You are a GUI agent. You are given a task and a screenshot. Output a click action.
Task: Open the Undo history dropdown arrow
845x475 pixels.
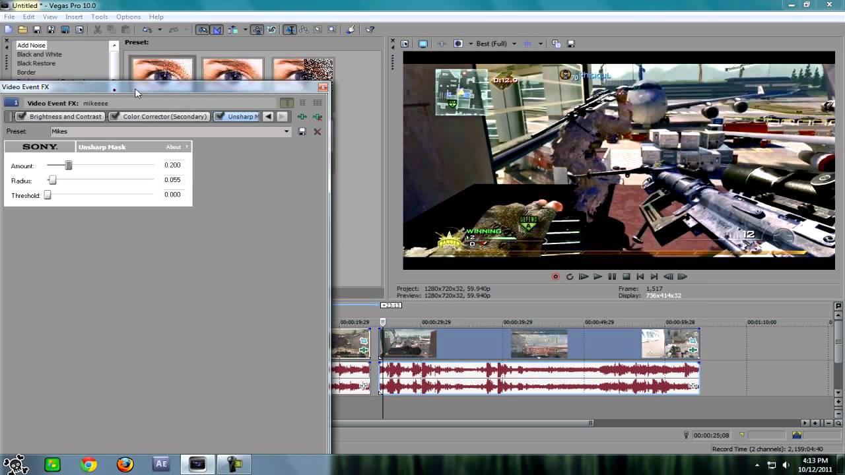click(x=160, y=30)
